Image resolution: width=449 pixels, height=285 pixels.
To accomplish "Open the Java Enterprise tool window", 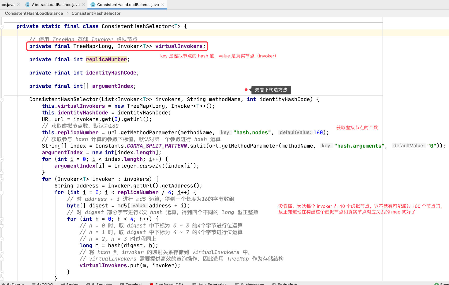I will (209, 284).
